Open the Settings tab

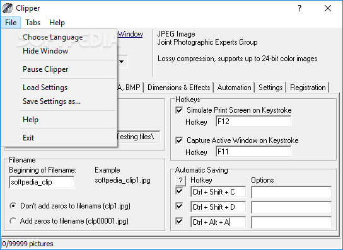(270, 88)
